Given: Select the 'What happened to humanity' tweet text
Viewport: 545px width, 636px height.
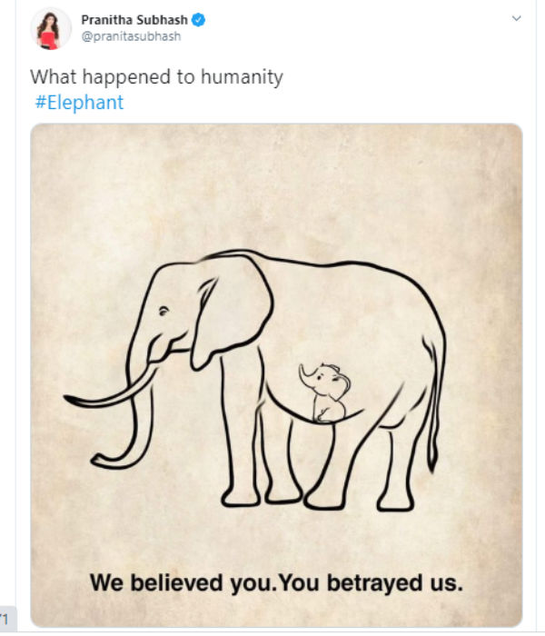Looking at the screenshot, I should 156,77.
